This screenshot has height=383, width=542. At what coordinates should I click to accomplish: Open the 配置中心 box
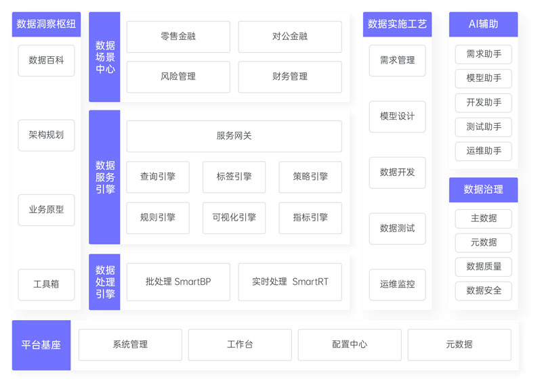point(350,344)
